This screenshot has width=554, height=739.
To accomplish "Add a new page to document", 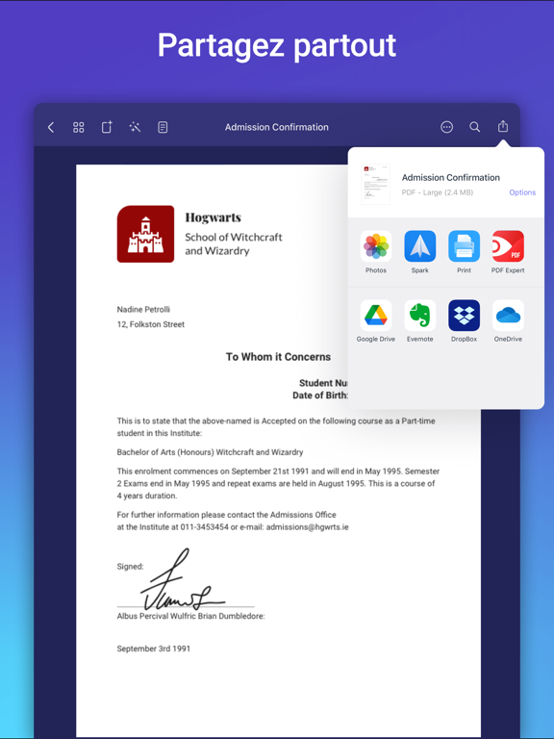I will point(107,127).
